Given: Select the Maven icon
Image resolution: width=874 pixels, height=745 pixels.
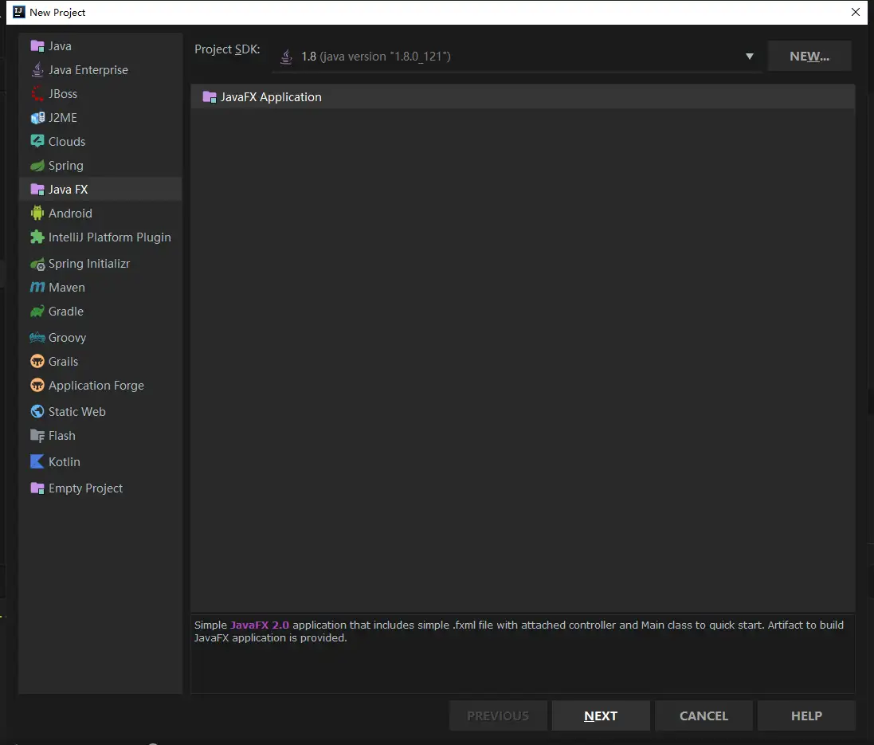Looking at the screenshot, I should tap(37, 288).
